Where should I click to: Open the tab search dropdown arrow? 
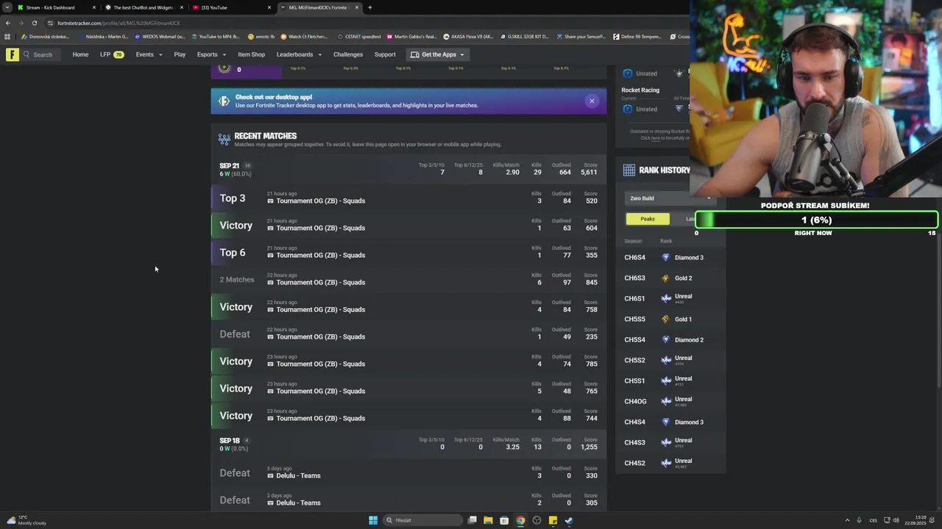point(7,7)
